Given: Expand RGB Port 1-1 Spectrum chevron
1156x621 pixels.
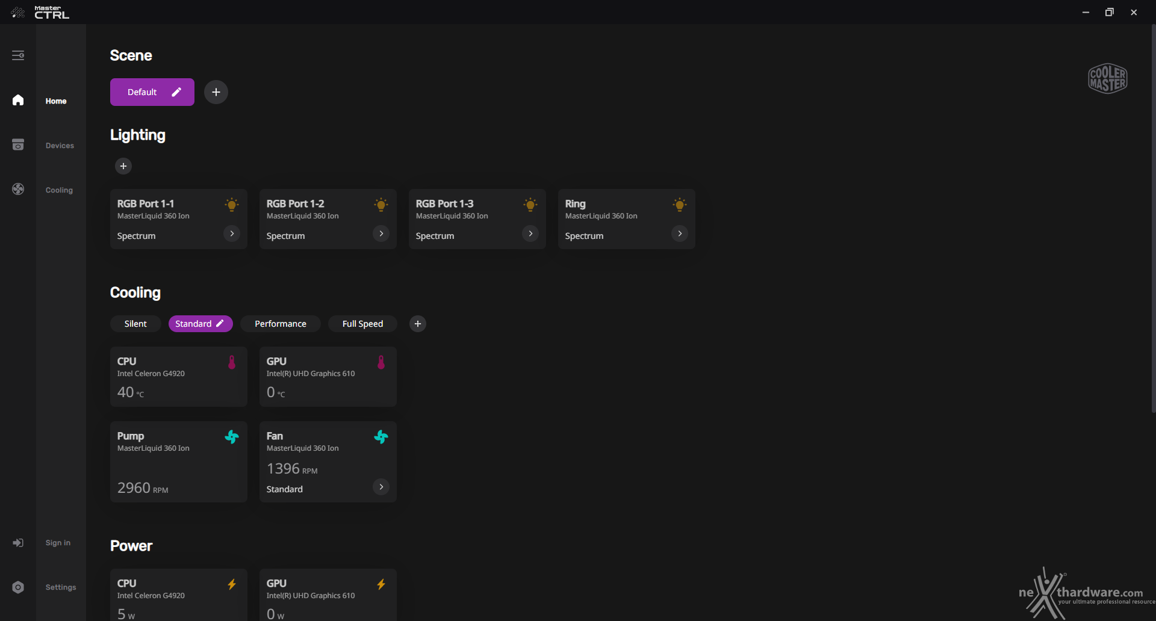Looking at the screenshot, I should coord(232,233).
